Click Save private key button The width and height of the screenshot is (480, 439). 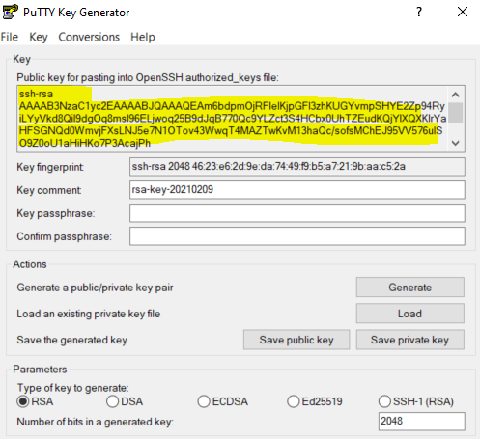click(409, 340)
